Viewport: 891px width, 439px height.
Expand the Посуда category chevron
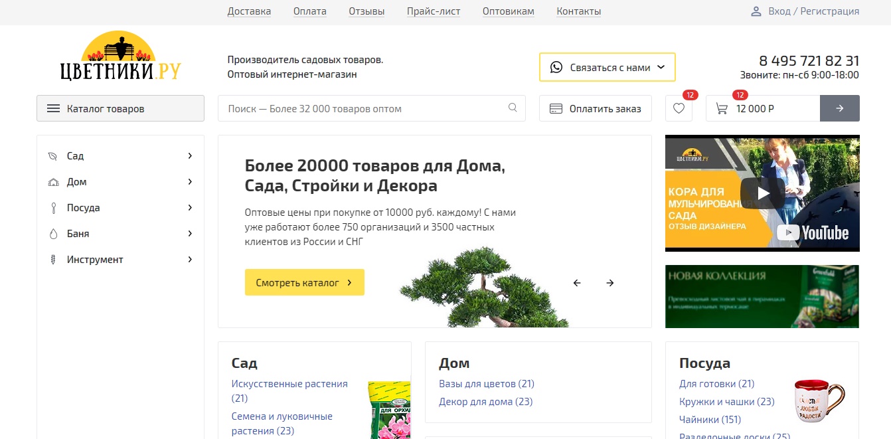(x=190, y=208)
